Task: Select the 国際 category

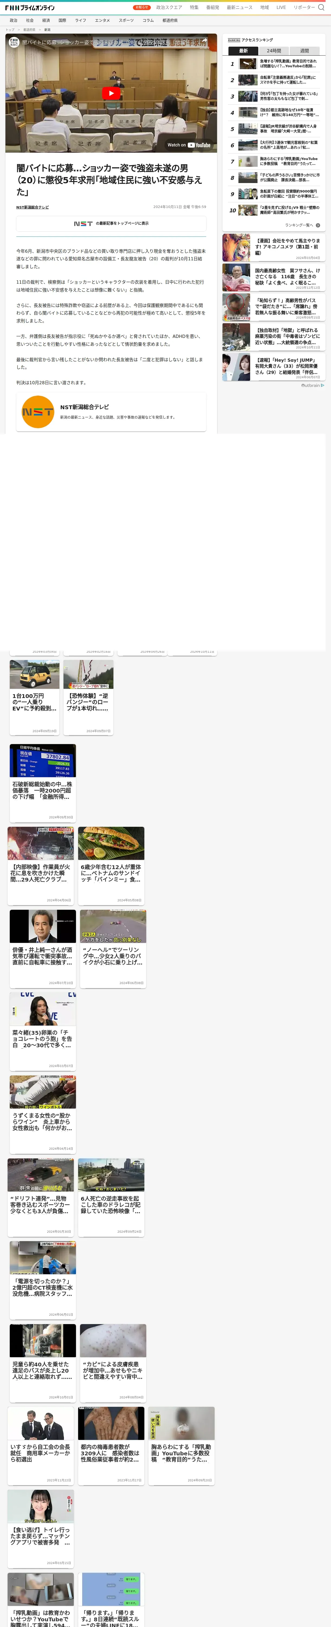Action: click(62, 20)
